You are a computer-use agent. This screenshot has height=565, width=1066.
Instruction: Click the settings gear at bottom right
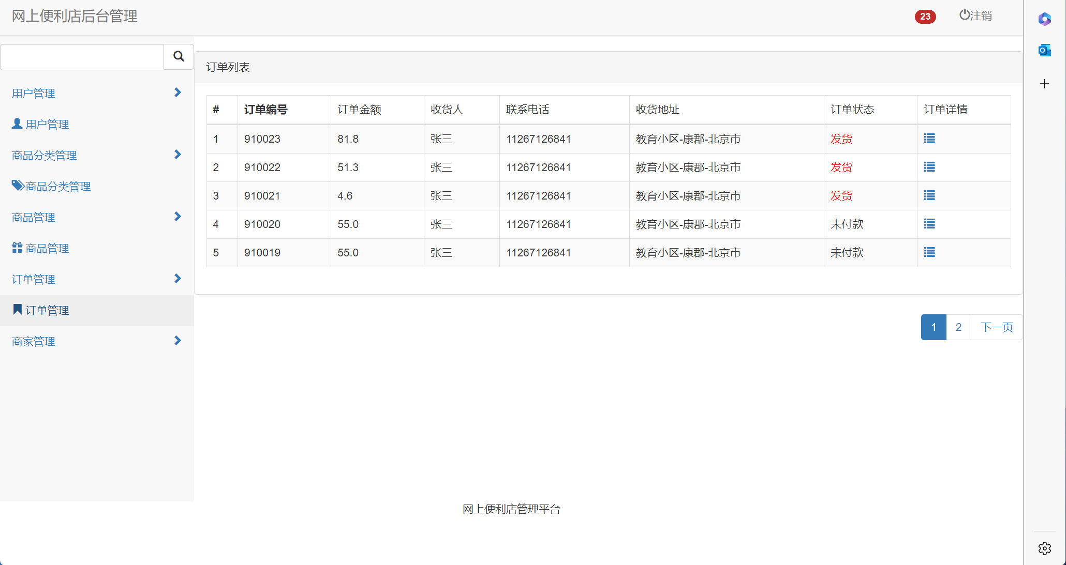tap(1044, 548)
